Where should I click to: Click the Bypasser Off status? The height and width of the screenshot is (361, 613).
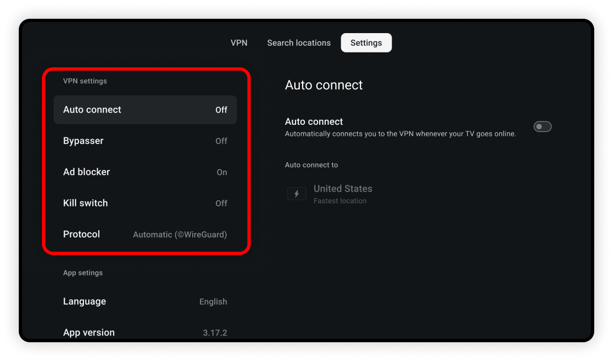tap(221, 141)
